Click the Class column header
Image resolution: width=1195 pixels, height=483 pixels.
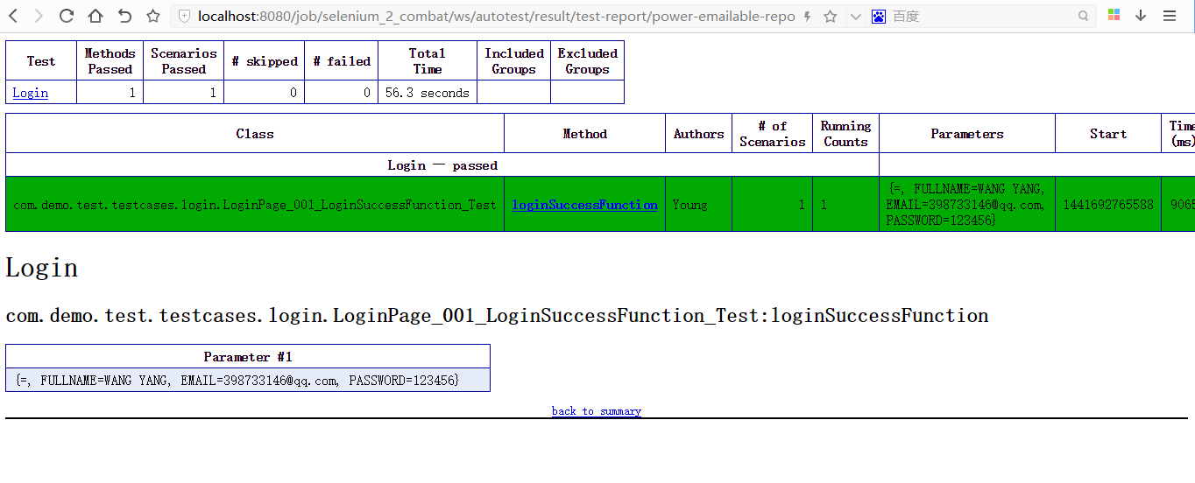(x=255, y=134)
